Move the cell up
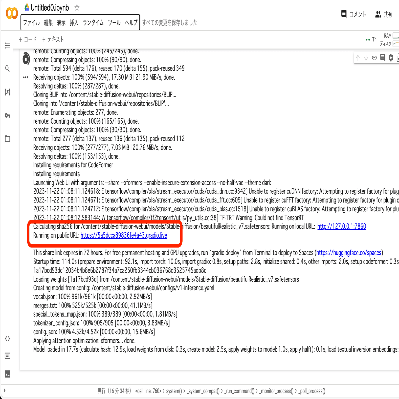This screenshot has height=399, width=399. tap(358, 58)
